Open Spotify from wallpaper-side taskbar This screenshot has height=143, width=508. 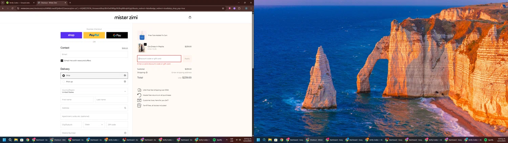489,140
